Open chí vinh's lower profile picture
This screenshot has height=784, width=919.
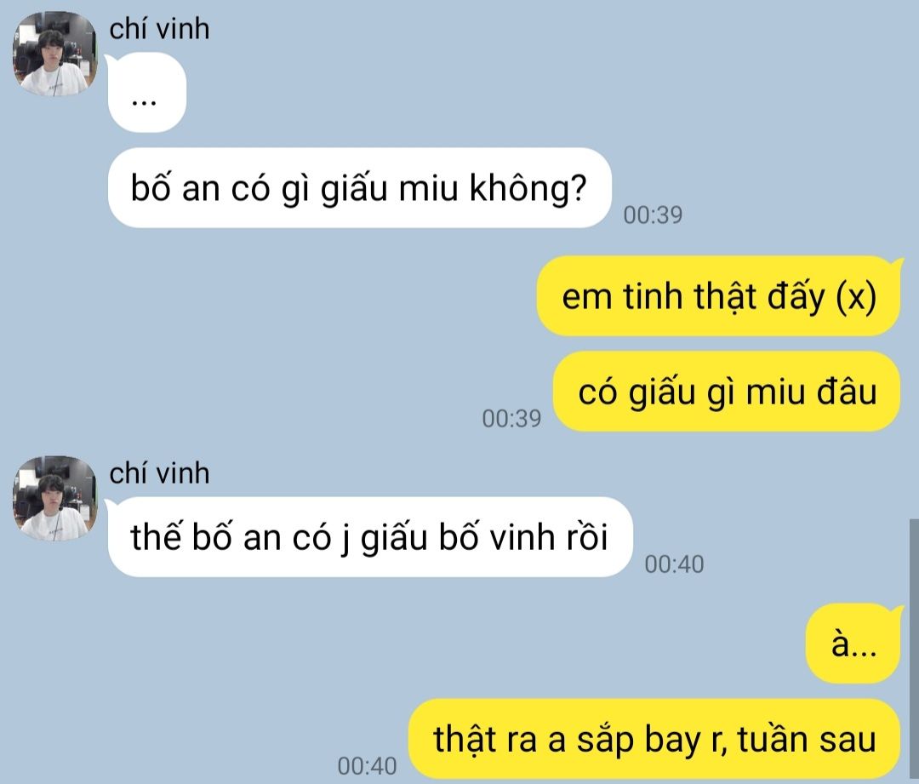click(55, 499)
